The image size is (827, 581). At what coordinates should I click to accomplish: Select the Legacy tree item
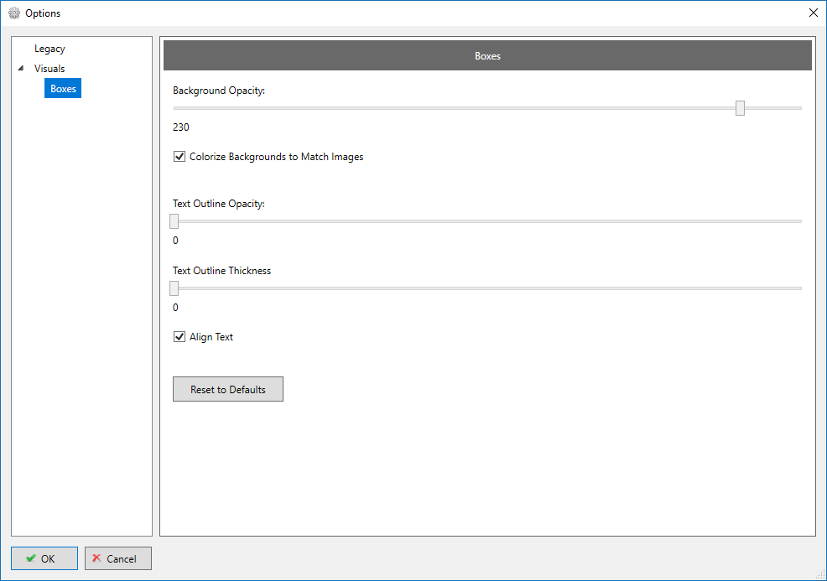[x=49, y=49]
